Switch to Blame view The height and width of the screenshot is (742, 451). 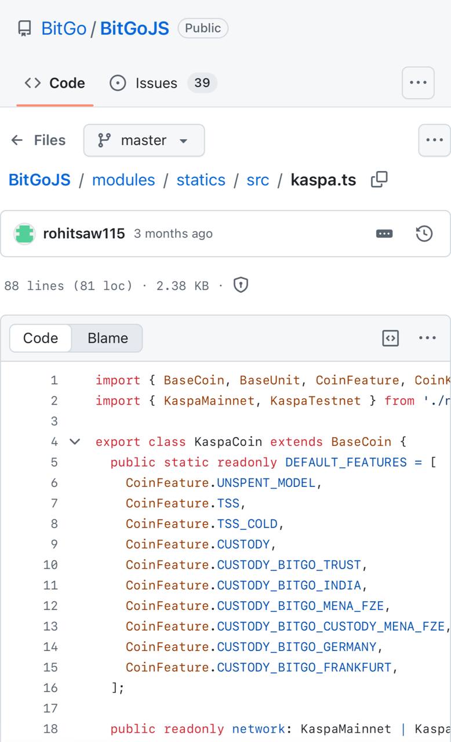click(107, 338)
